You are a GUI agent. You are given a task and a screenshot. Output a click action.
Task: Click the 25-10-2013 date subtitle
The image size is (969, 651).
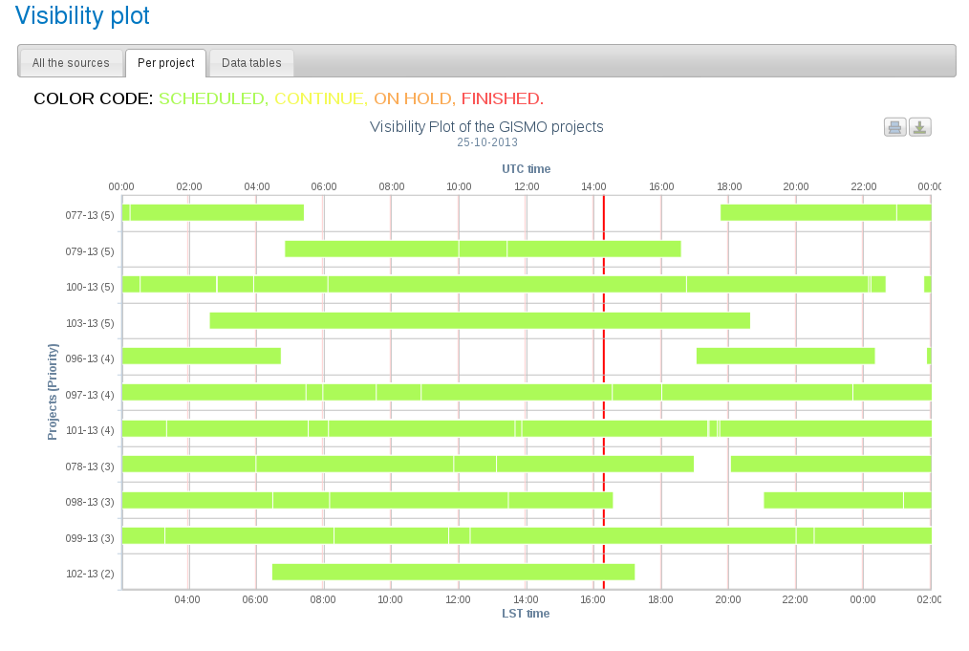pos(487,142)
